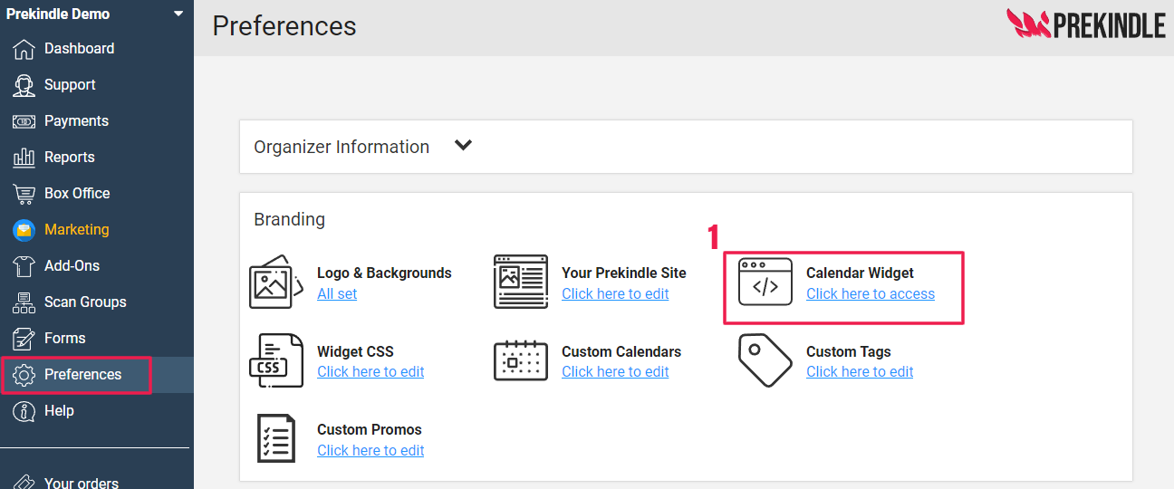
Task: Click the Scan Groups hierarchy icon
Action: 24,302
